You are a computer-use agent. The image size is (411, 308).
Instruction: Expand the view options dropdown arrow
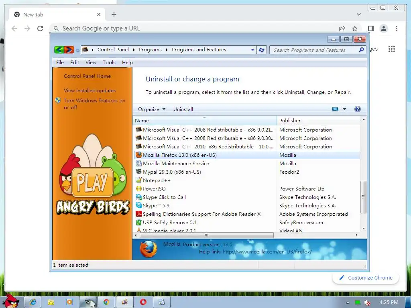344,109
